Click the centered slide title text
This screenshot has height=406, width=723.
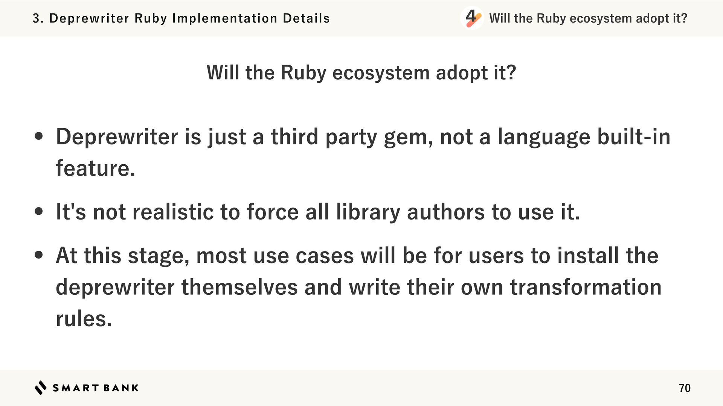[x=361, y=73]
